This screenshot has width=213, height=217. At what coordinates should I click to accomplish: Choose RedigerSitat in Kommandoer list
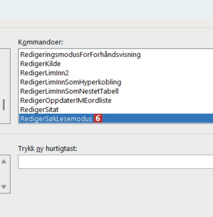pyautogui.click(x=39, y=110)
